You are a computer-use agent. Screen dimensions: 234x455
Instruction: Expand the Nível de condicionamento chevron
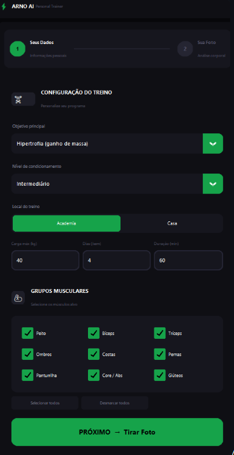(x=213, y=184)
